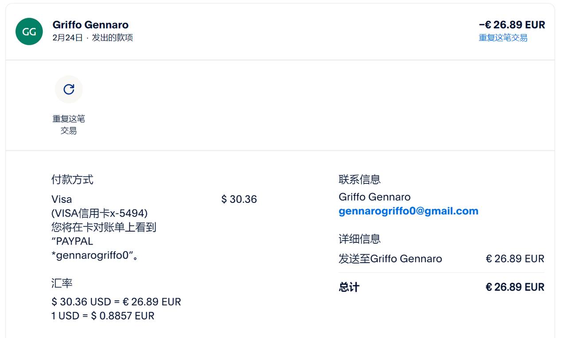Click the 汇率 section heading
The height and width of the screenshot is (338, 567).
click(62, 283)
